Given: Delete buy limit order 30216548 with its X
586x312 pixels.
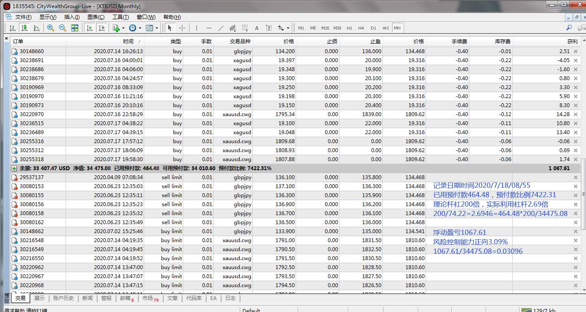Looking at the screenshot, I should click(576, 240).
